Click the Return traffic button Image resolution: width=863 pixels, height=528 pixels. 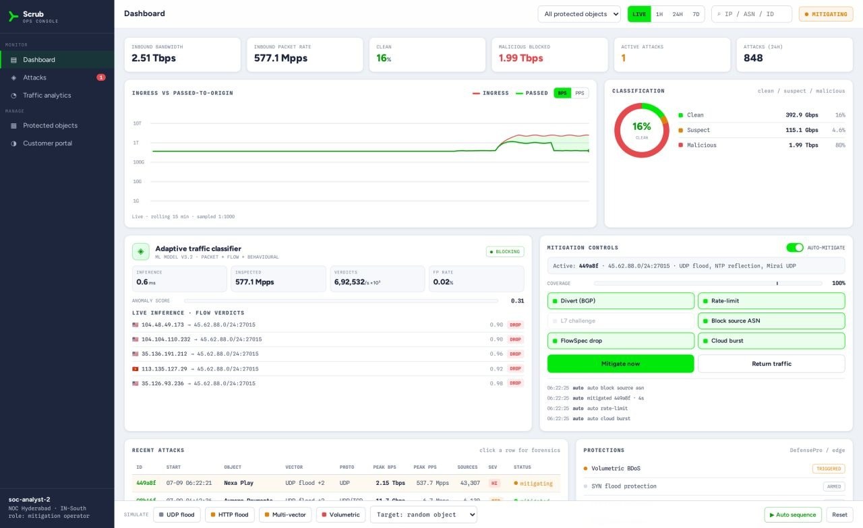[x=771, y=364]
